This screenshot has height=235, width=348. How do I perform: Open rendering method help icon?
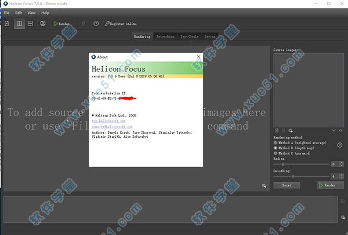coord(339,145)
